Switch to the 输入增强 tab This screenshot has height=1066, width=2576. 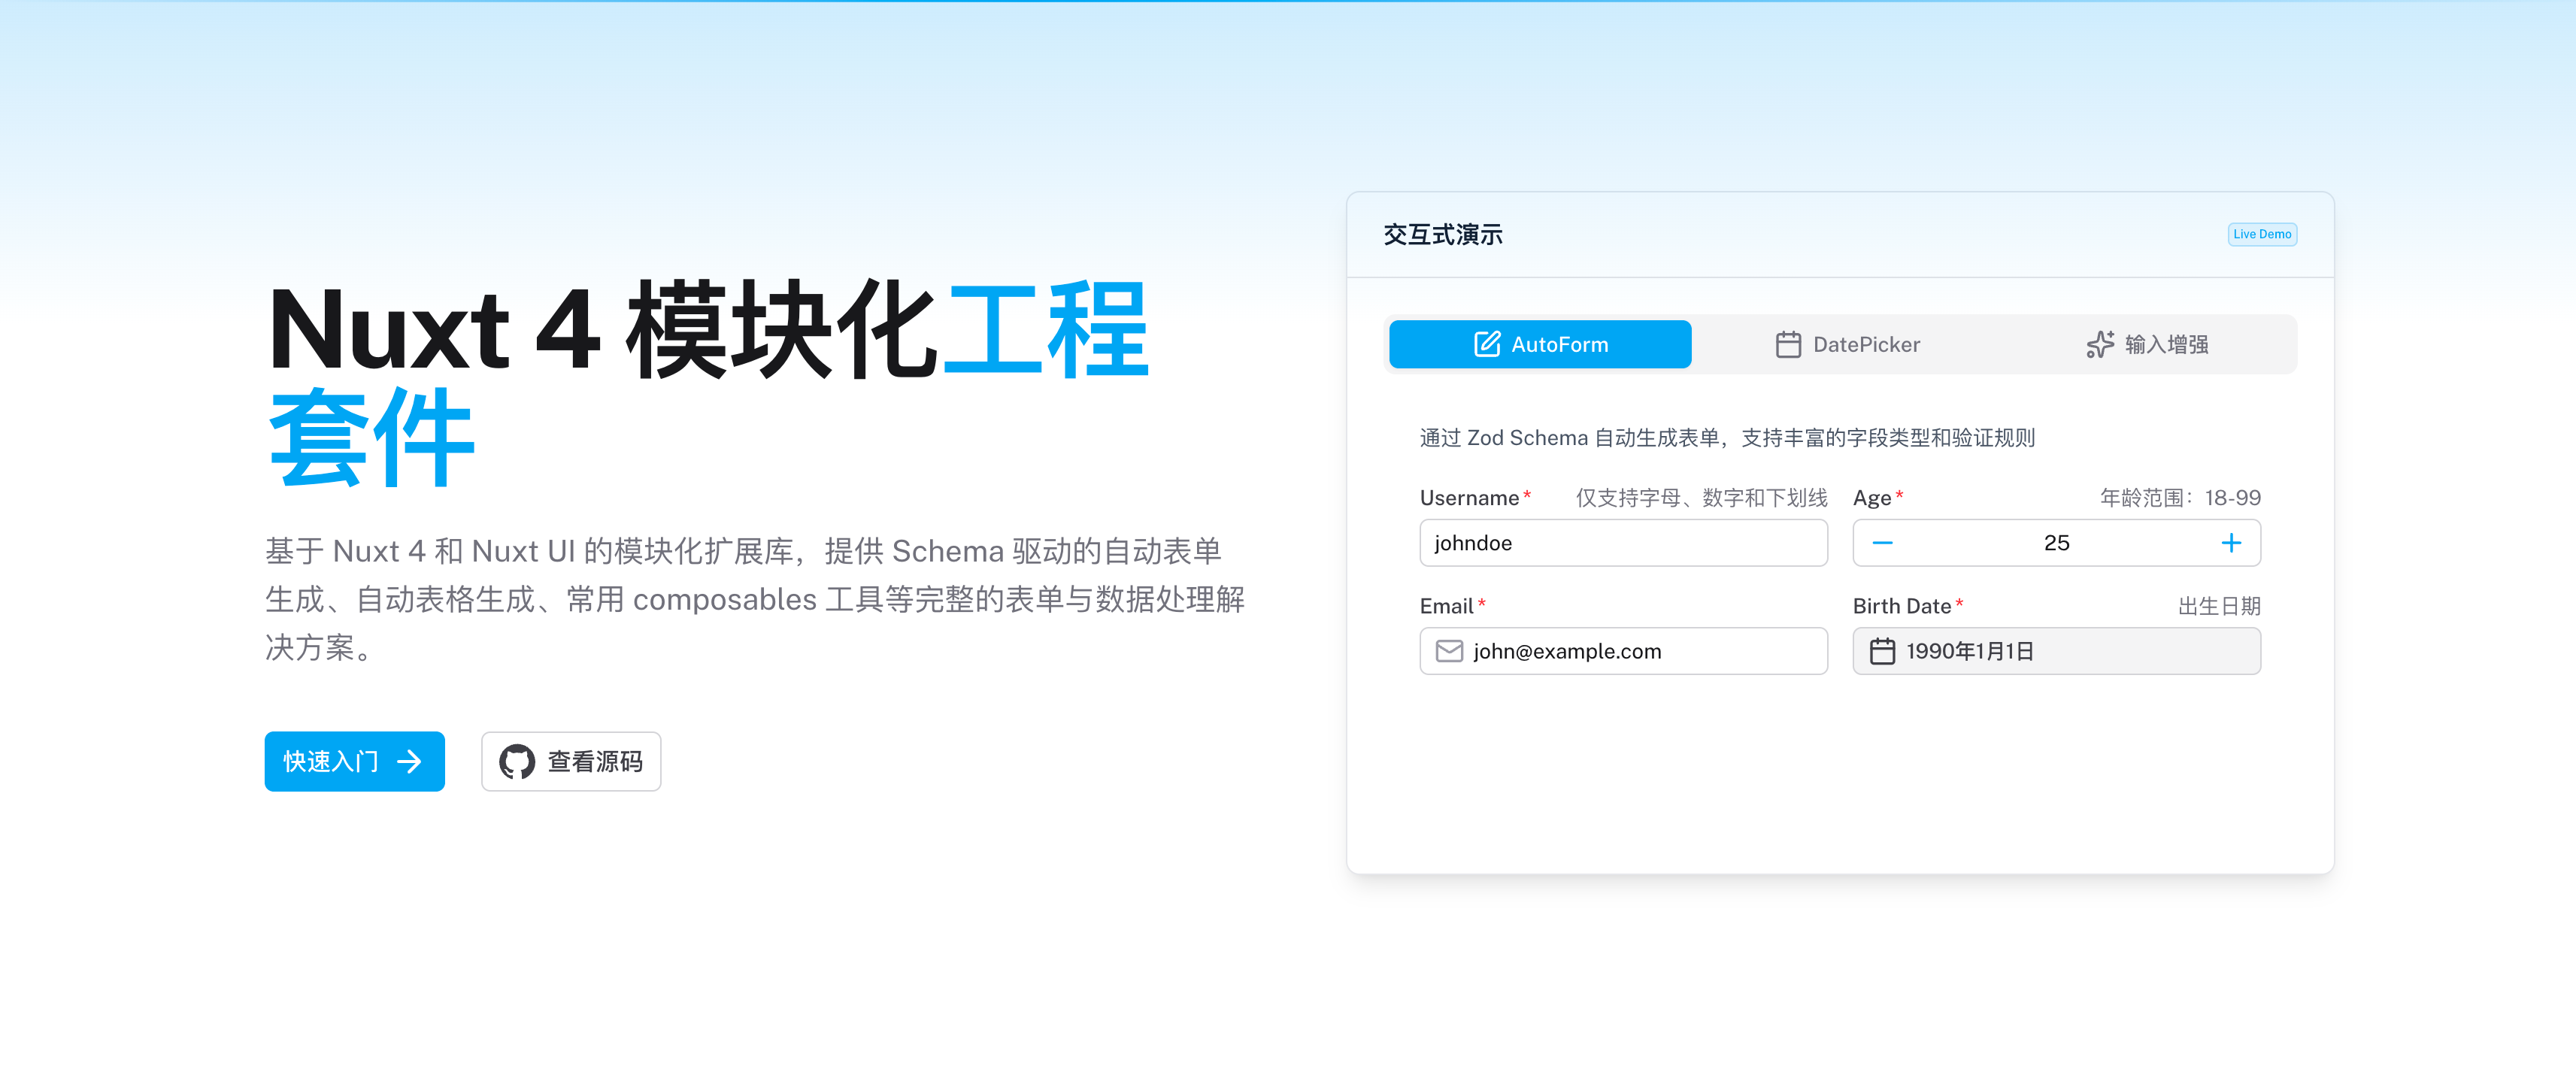click(x=2148, y=344)
